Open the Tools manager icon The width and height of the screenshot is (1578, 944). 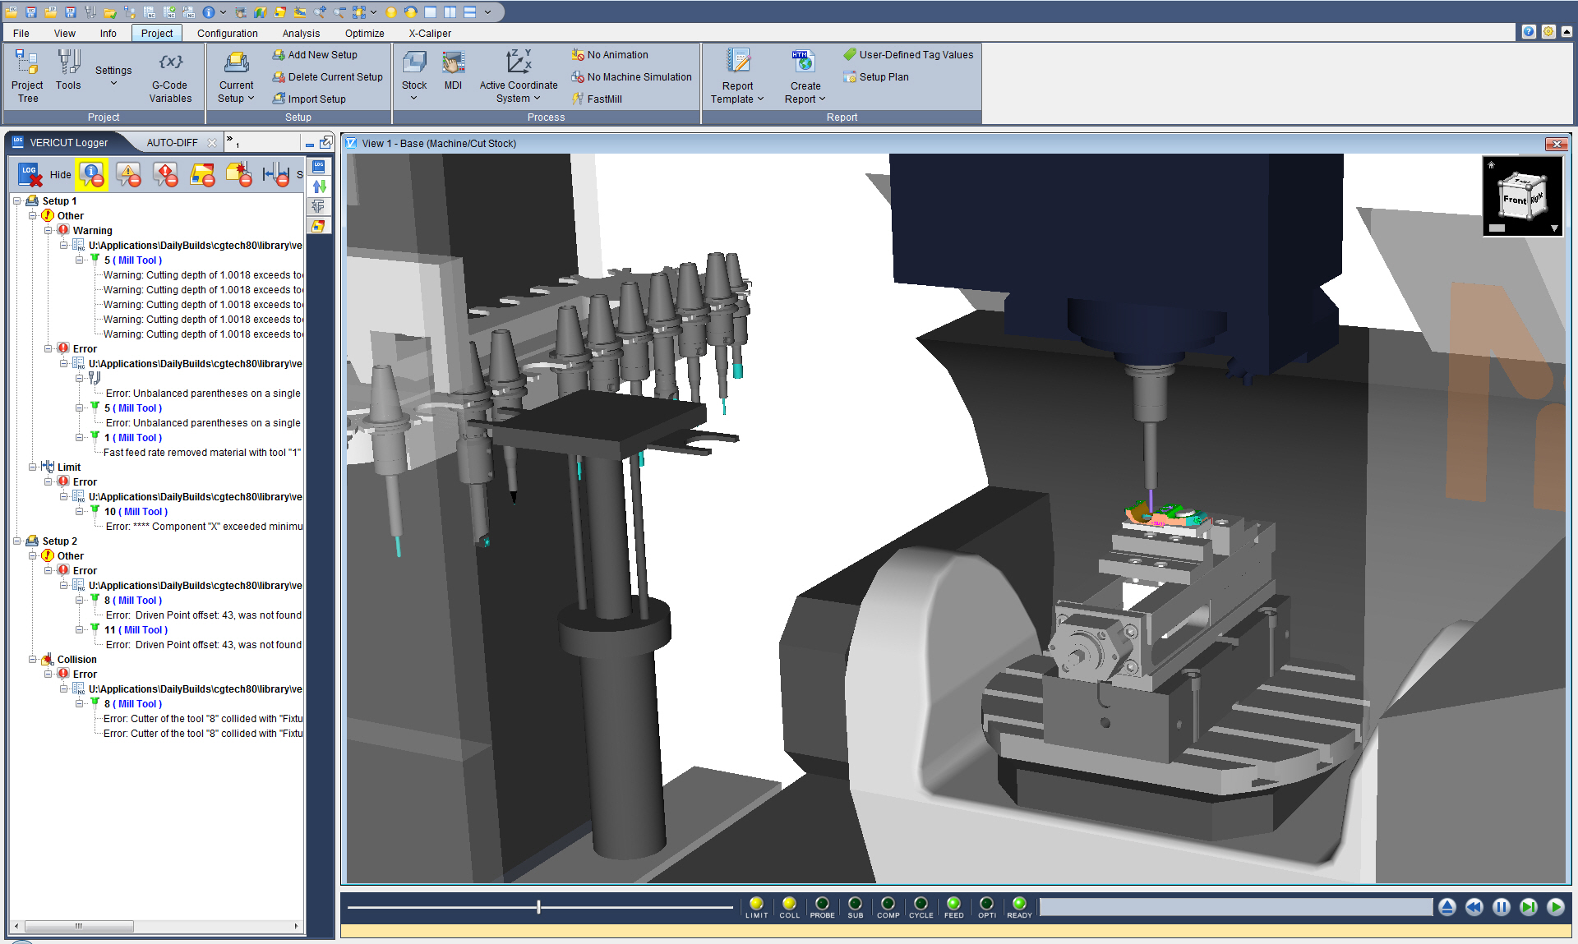(68, 70)
